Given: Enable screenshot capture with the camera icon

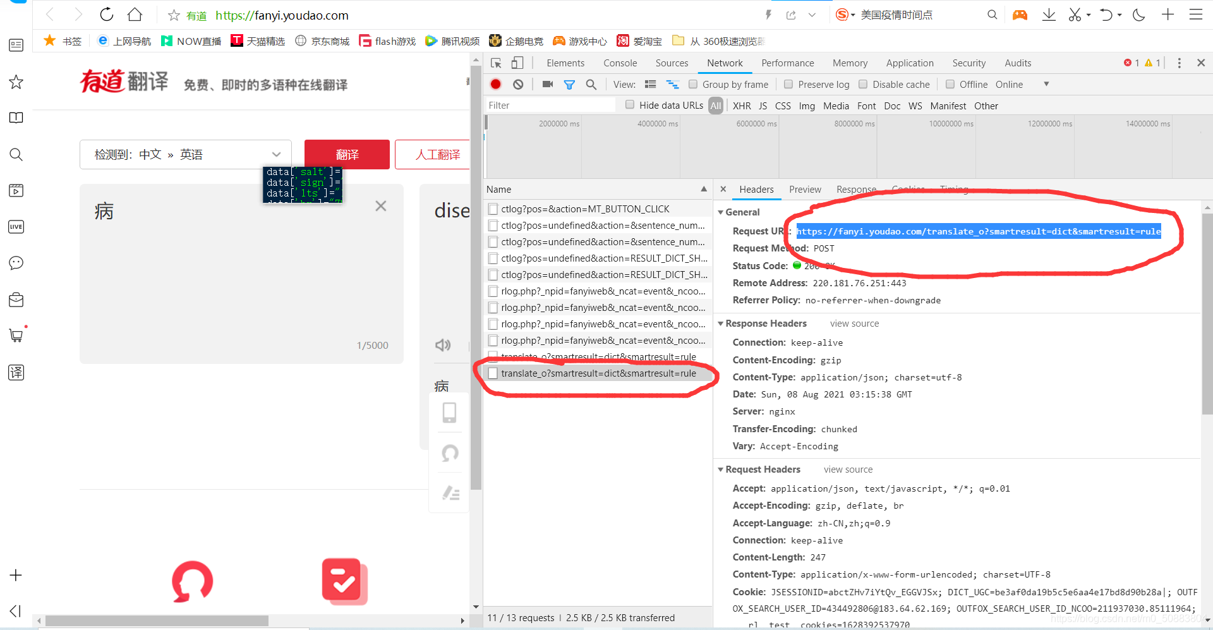Looking at the screenshot, I should pyautogui.click(x=547, y=84).
